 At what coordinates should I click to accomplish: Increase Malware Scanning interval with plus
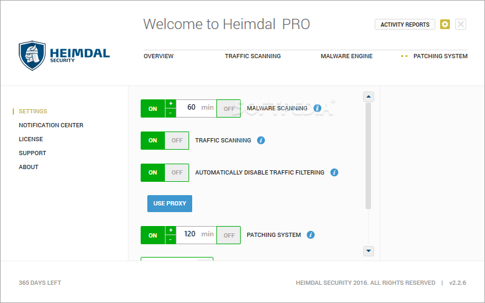point(171,104)
